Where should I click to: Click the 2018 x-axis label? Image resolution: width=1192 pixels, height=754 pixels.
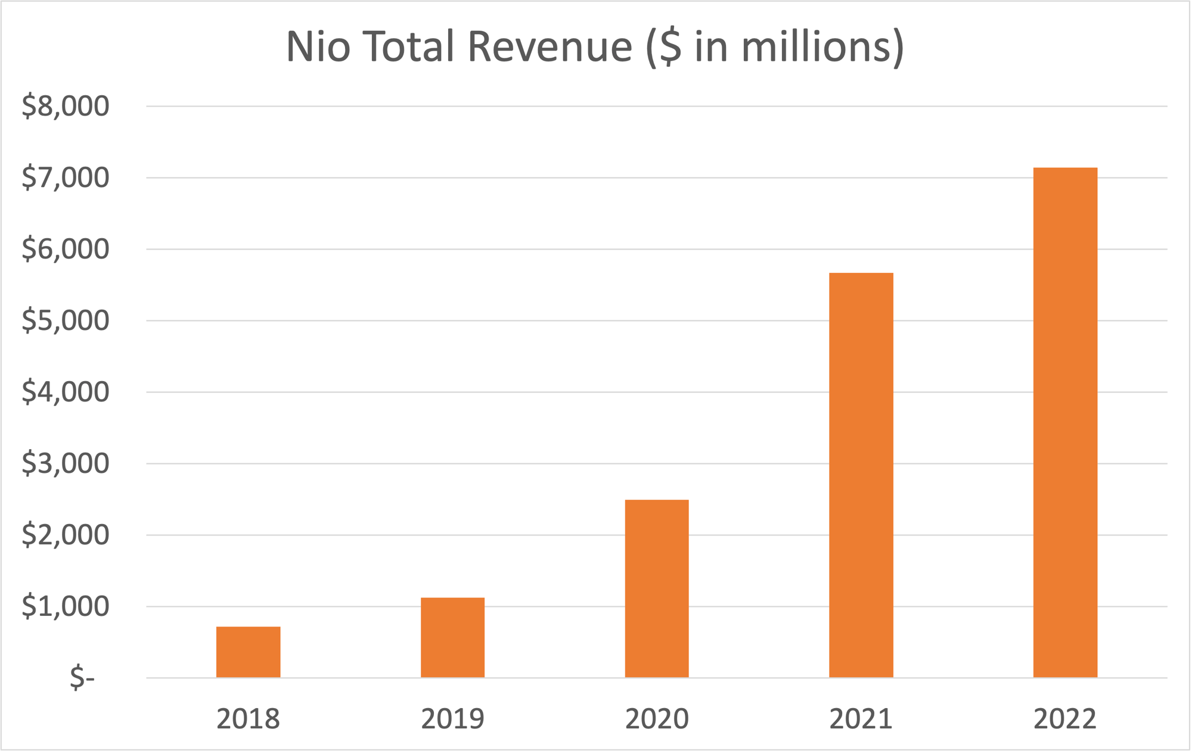coord(248,719)
